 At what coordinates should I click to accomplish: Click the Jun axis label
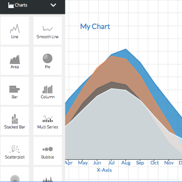tap(97, 163)
